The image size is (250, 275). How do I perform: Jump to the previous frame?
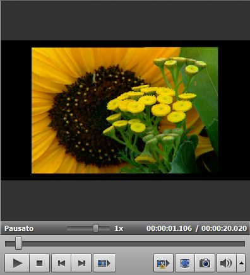pyautogui.click(x=61, y=263)
